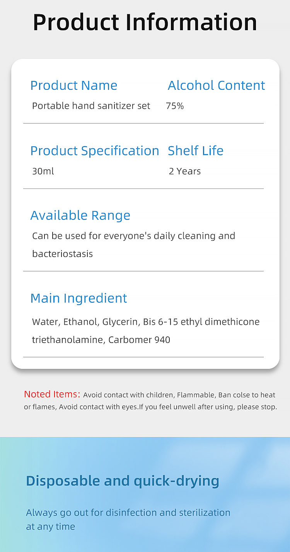
Task: Select the Shelf Life heading
Action: tap(196, 151)
